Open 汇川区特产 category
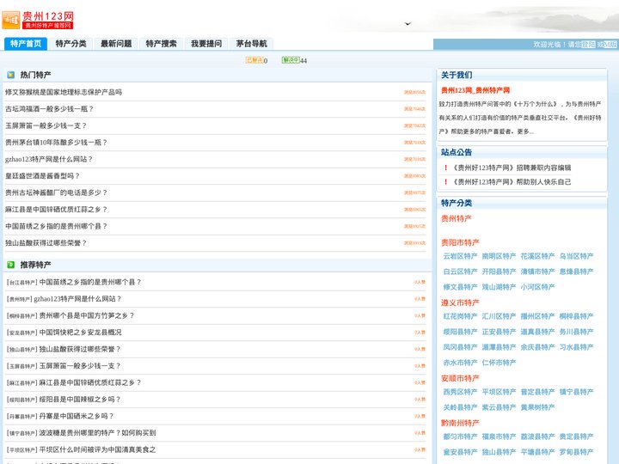Viewport: 619px width, 464px height. click(499, 316)
